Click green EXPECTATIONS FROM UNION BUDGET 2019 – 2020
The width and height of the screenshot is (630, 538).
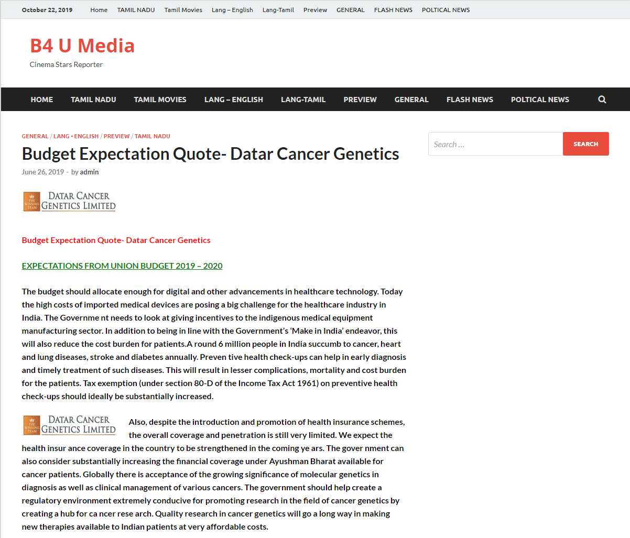(x=122, y=266)
